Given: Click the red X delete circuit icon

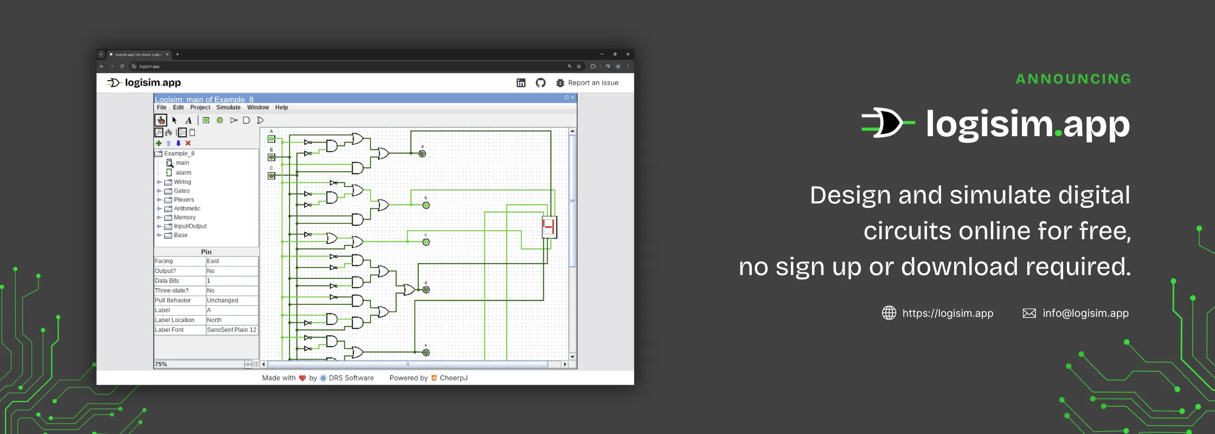Looking at the screenshot, I should (188, 143).
